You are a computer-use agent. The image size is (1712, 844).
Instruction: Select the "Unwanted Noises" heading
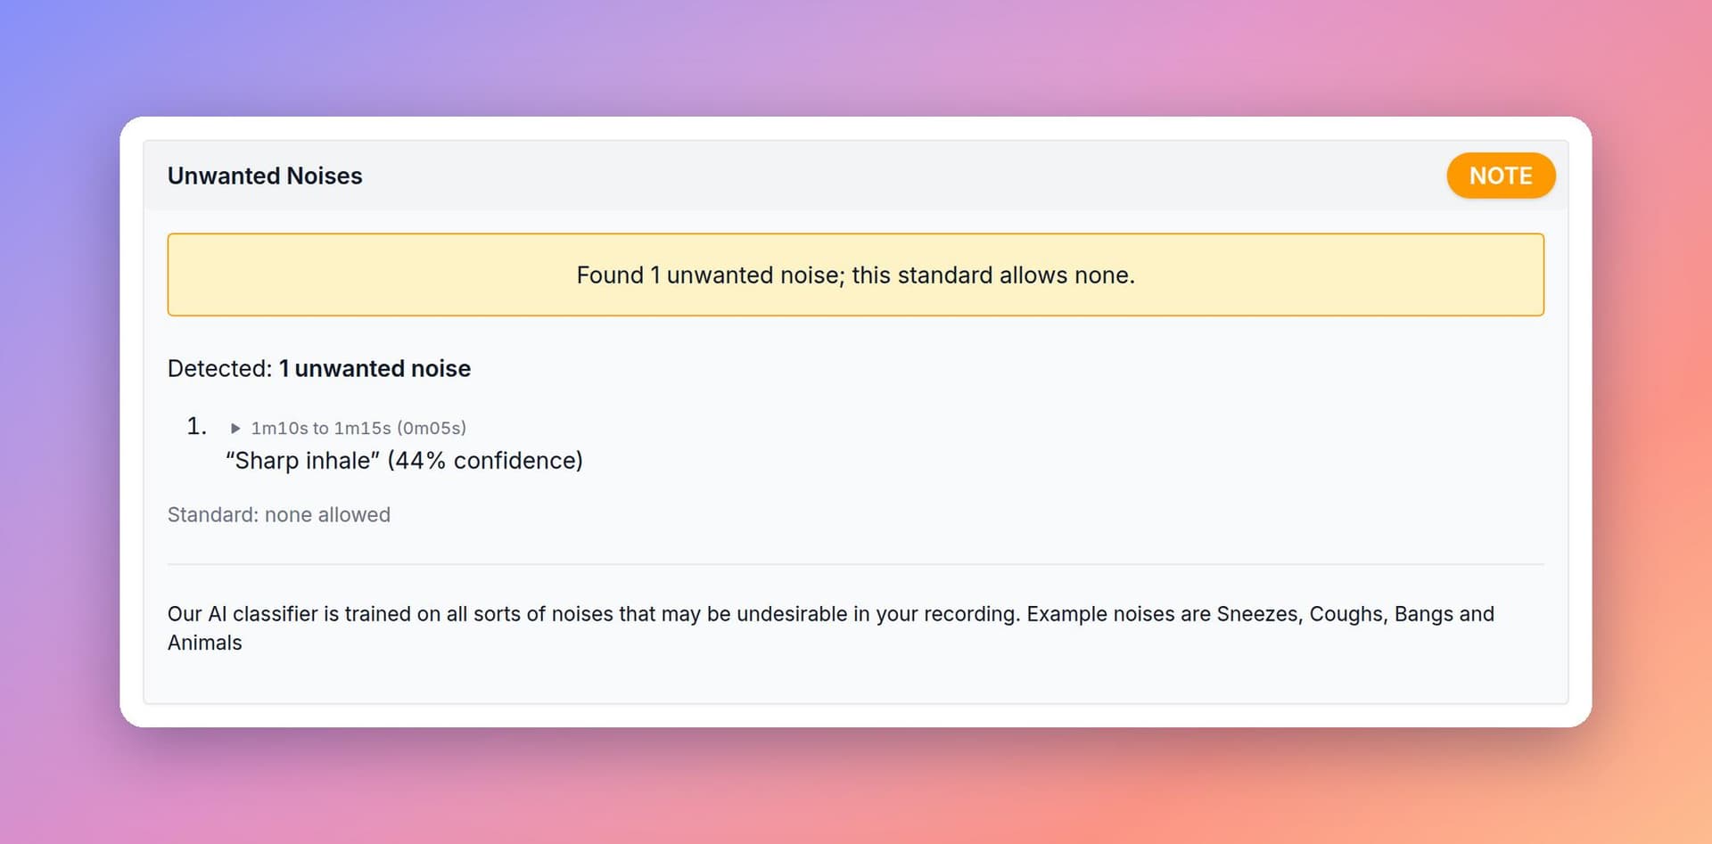tap(265, 176)
